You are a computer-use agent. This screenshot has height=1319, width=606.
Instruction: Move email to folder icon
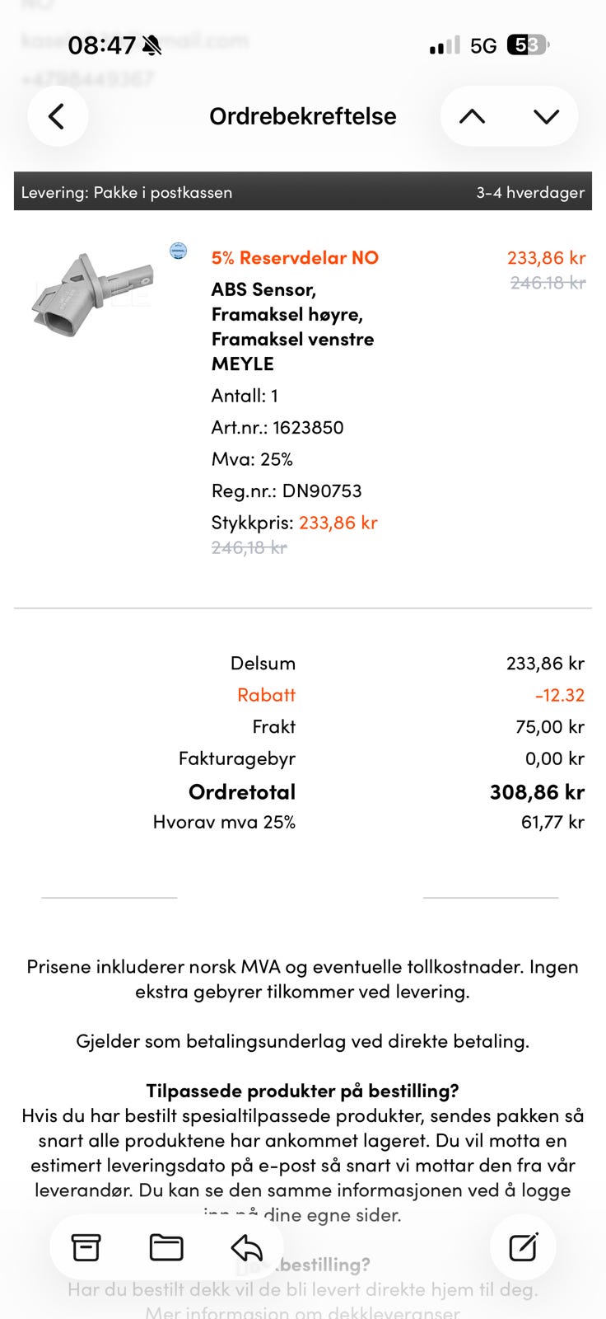click(166, 1247)
